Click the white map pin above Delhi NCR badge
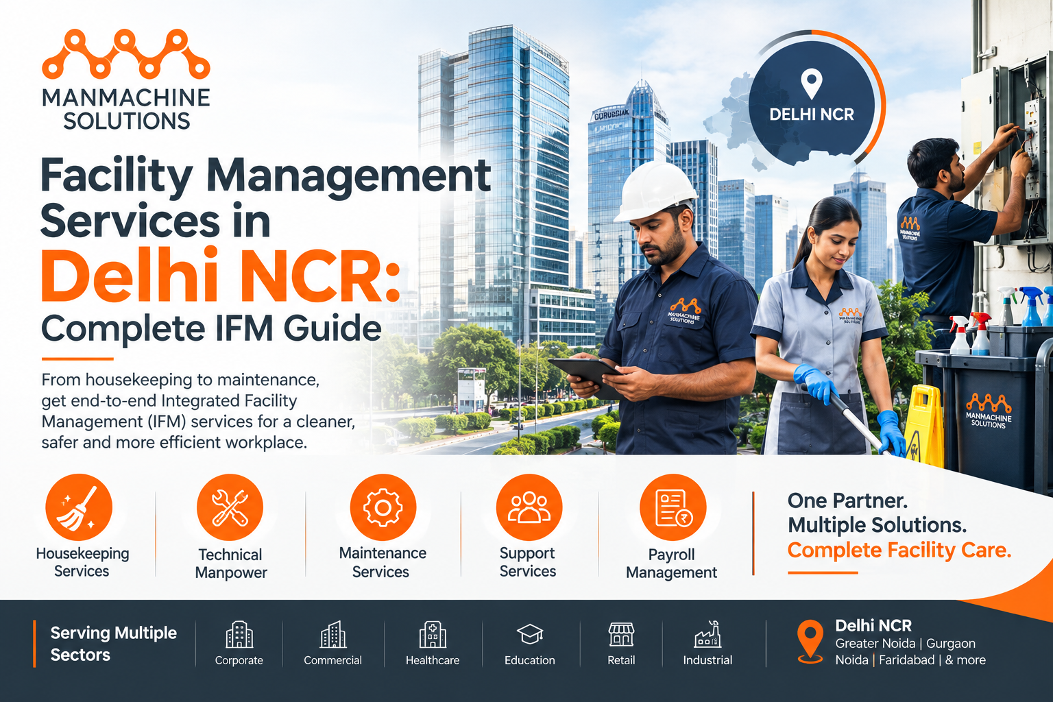The image size is (1053, 702). pos(812,84)
